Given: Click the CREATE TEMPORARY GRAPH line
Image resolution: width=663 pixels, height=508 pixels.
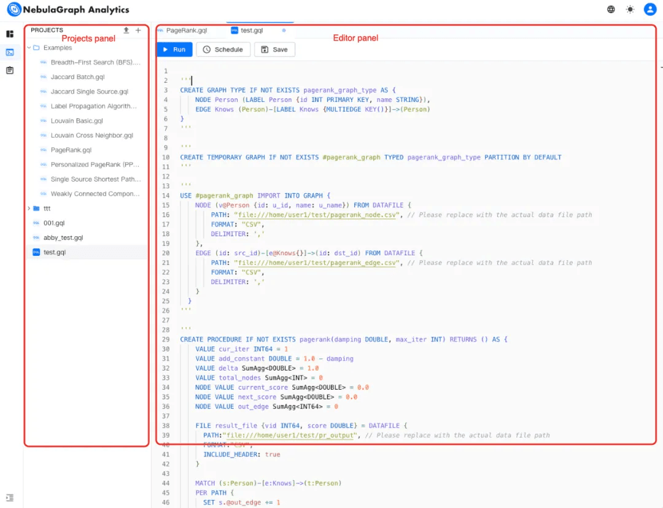Looking at the screenshot, I should 371,157.
